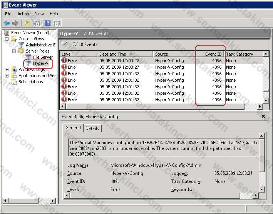Click the Log Name value Microsoft-Windows-Hyper-V-Config/Admin
The image size is (273, 214).
pyautogui.click(x=156, y=165)
